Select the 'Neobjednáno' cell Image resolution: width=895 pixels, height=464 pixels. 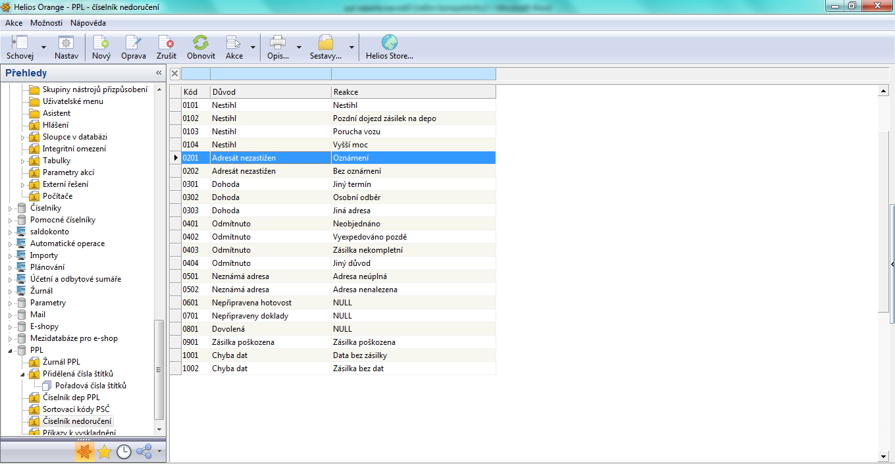pyautogui.click(x=413, y=224)
